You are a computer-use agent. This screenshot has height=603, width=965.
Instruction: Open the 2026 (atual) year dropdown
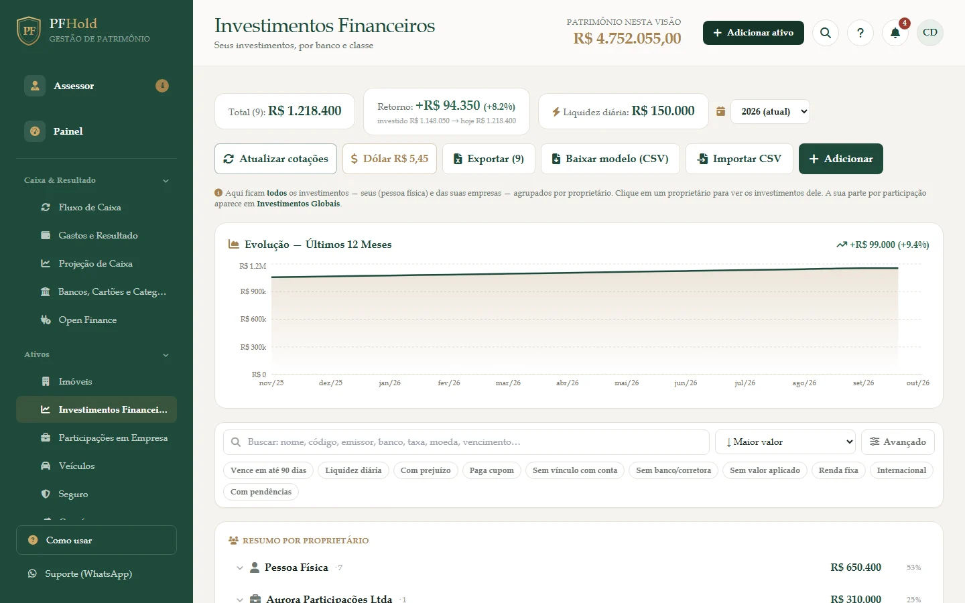770,111
